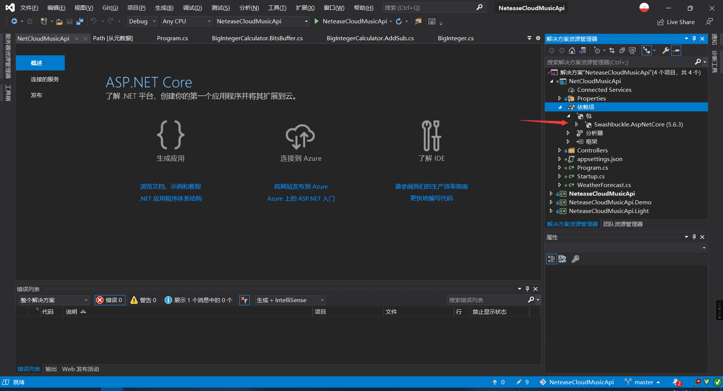Toggle the error list build filter funnel
The width and height of the screenshot is (723, 391).
click(x=244, y=300)
